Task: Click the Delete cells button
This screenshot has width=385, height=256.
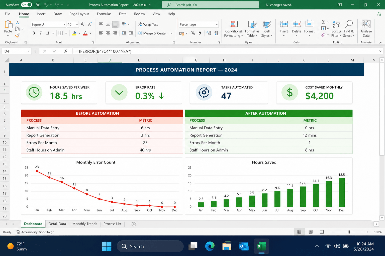Action: click(x=297, y=28)
